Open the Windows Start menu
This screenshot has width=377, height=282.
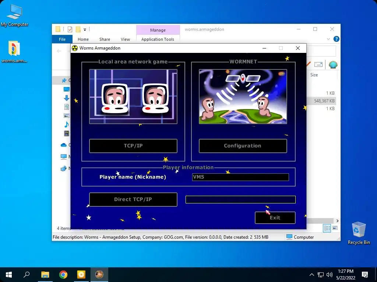click(9, 275)
